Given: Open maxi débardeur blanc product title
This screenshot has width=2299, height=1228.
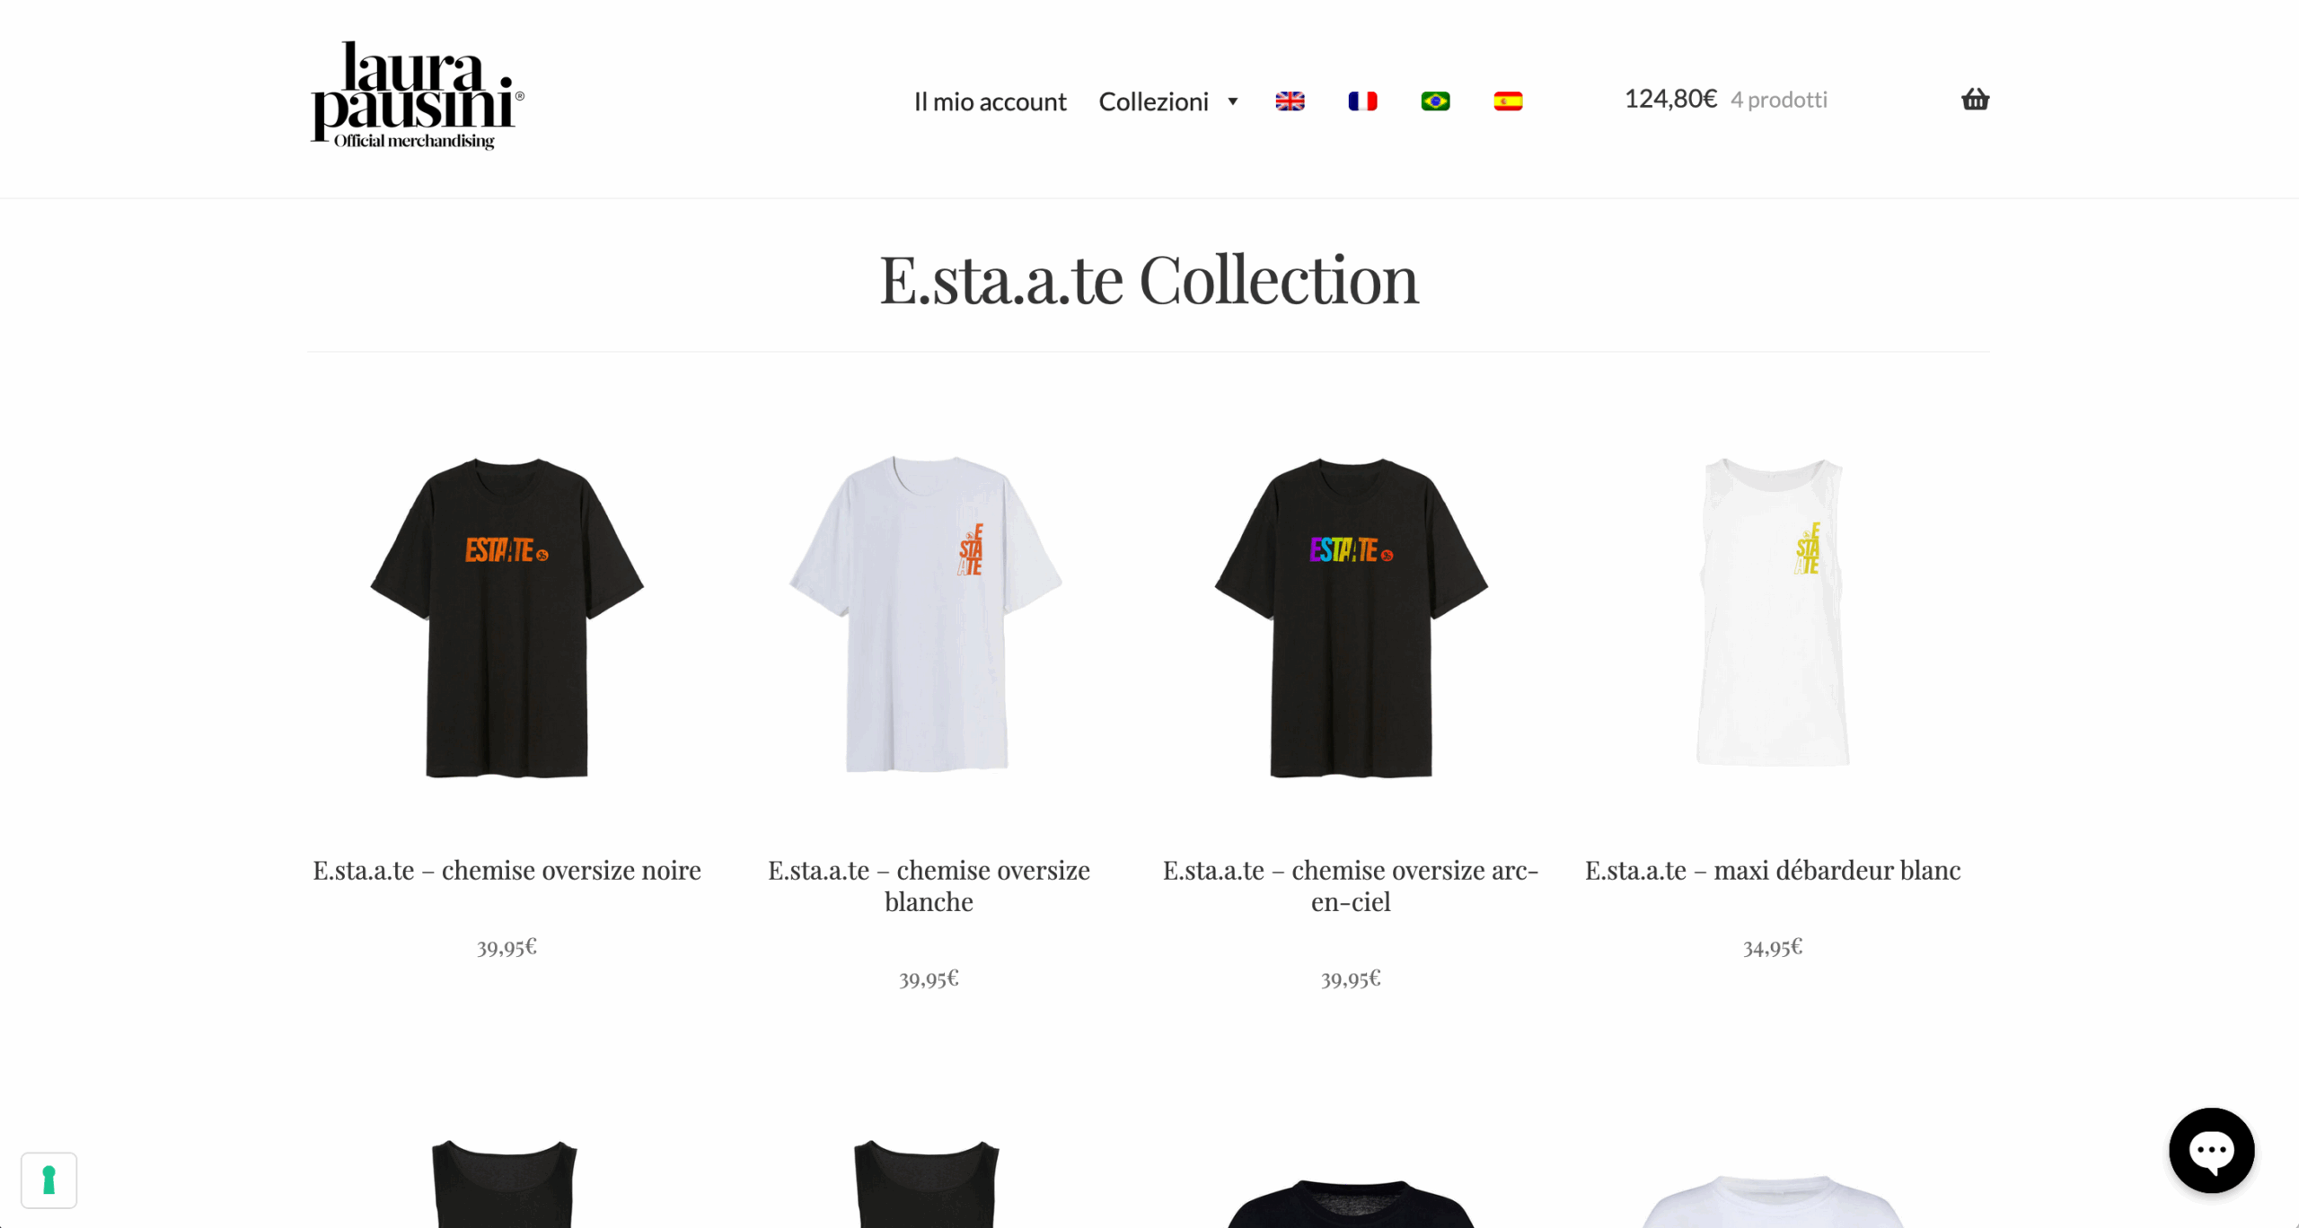Looking at the screenshot, I should 1773,870.
